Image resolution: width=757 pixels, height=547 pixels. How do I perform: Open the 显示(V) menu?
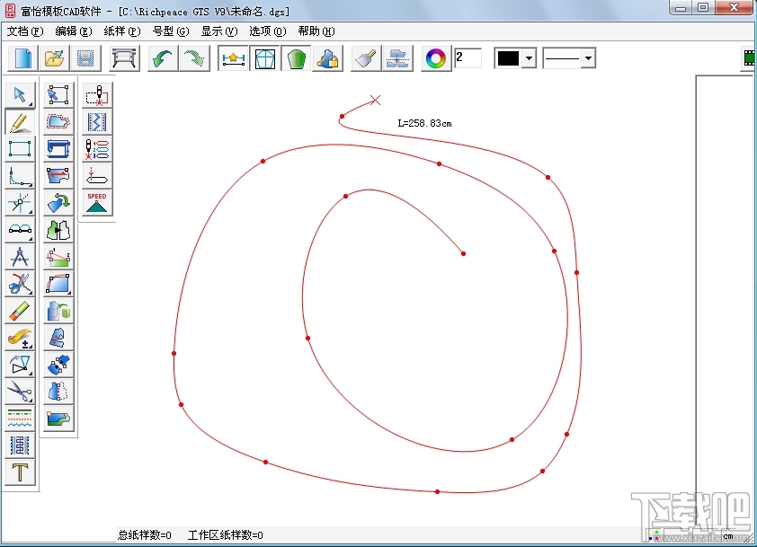(x=219, y=31)
